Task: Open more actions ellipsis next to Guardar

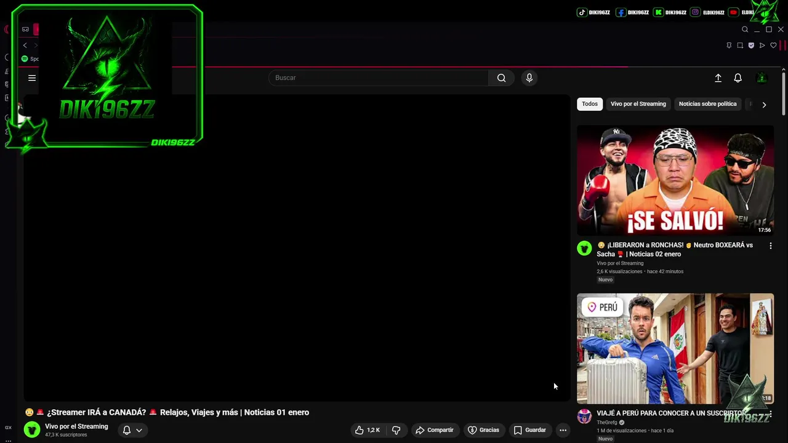Action: coord(563,430)
